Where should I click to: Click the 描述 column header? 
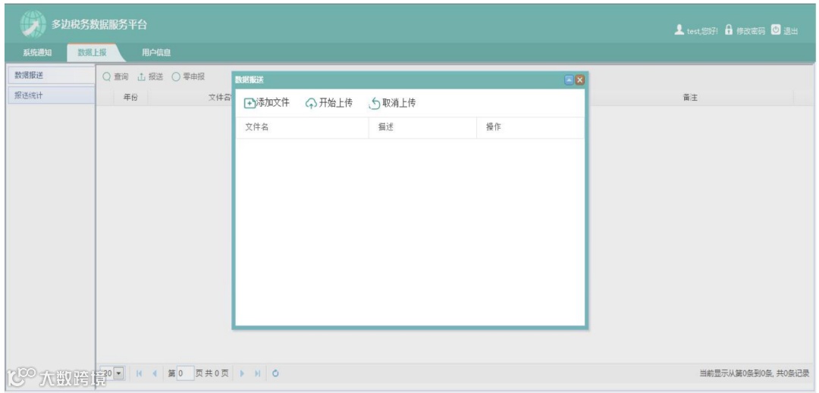(422, 128)
